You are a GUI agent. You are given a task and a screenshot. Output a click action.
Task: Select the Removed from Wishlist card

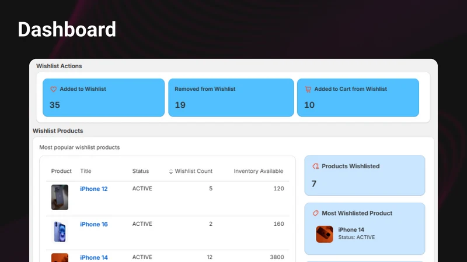(231, 97)
